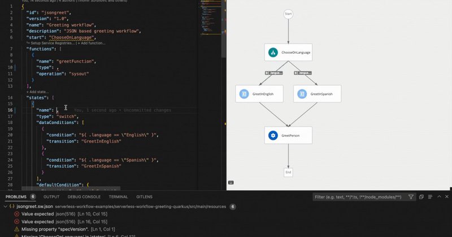
Task: Open the Debug Console tab
Action: tap(84, 197)
